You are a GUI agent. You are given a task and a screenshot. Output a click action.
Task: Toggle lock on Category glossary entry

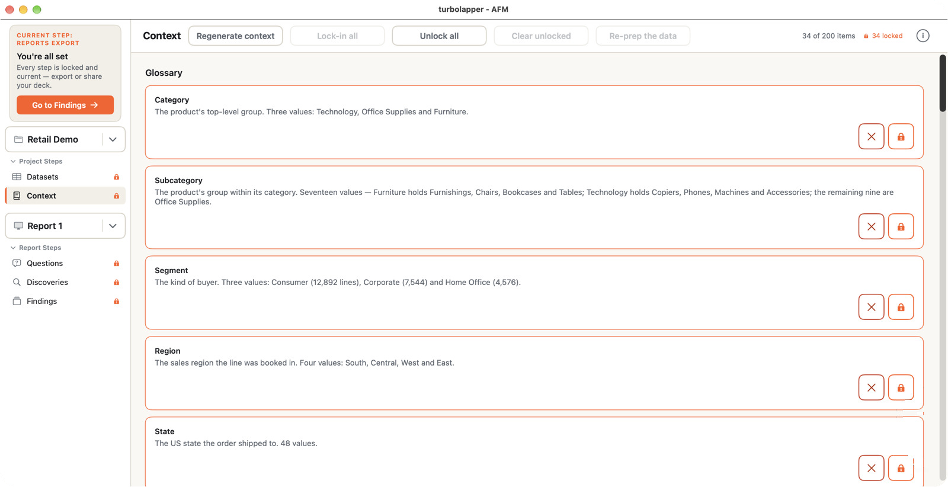(x=901, y=136)
